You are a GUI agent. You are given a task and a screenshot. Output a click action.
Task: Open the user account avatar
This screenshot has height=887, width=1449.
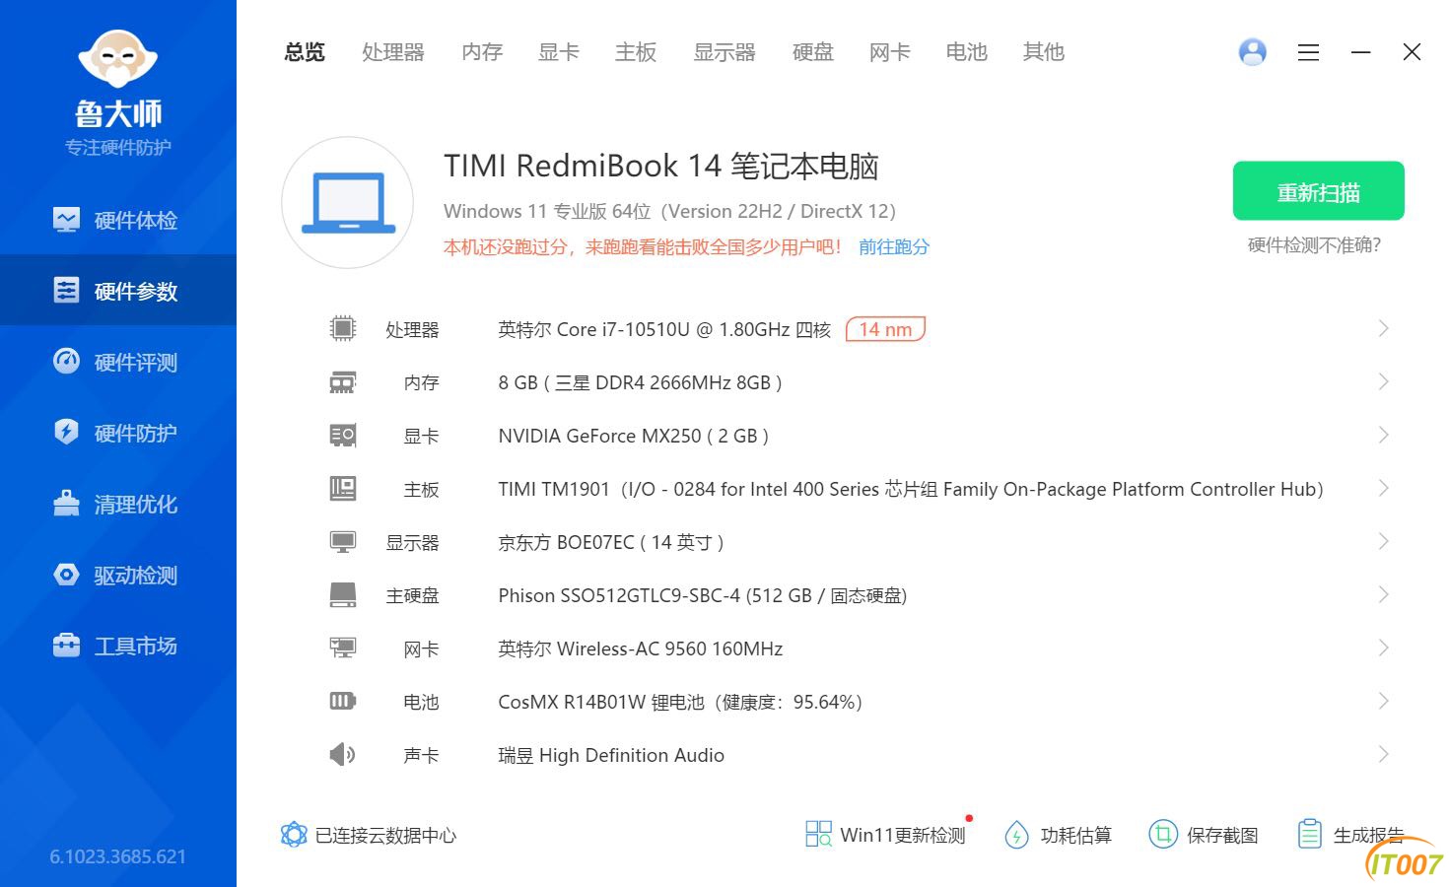tap(1253, 52)
